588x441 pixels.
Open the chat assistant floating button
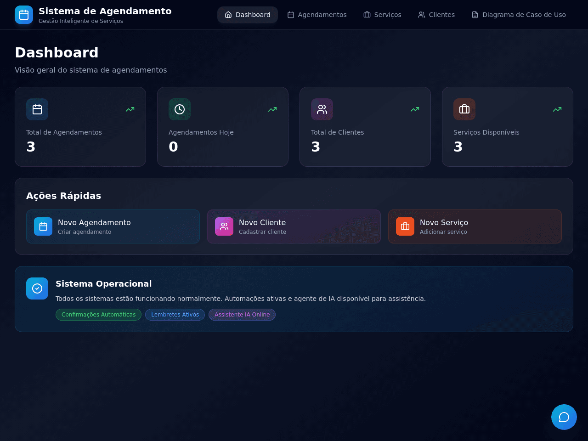click(x=564, y=417)
